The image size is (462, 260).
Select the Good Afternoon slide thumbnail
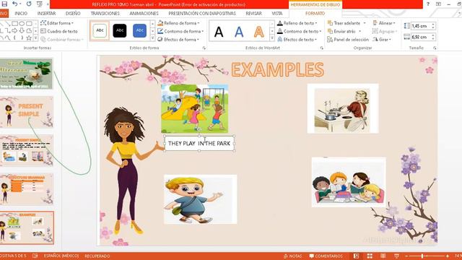[x=26, y=74]
